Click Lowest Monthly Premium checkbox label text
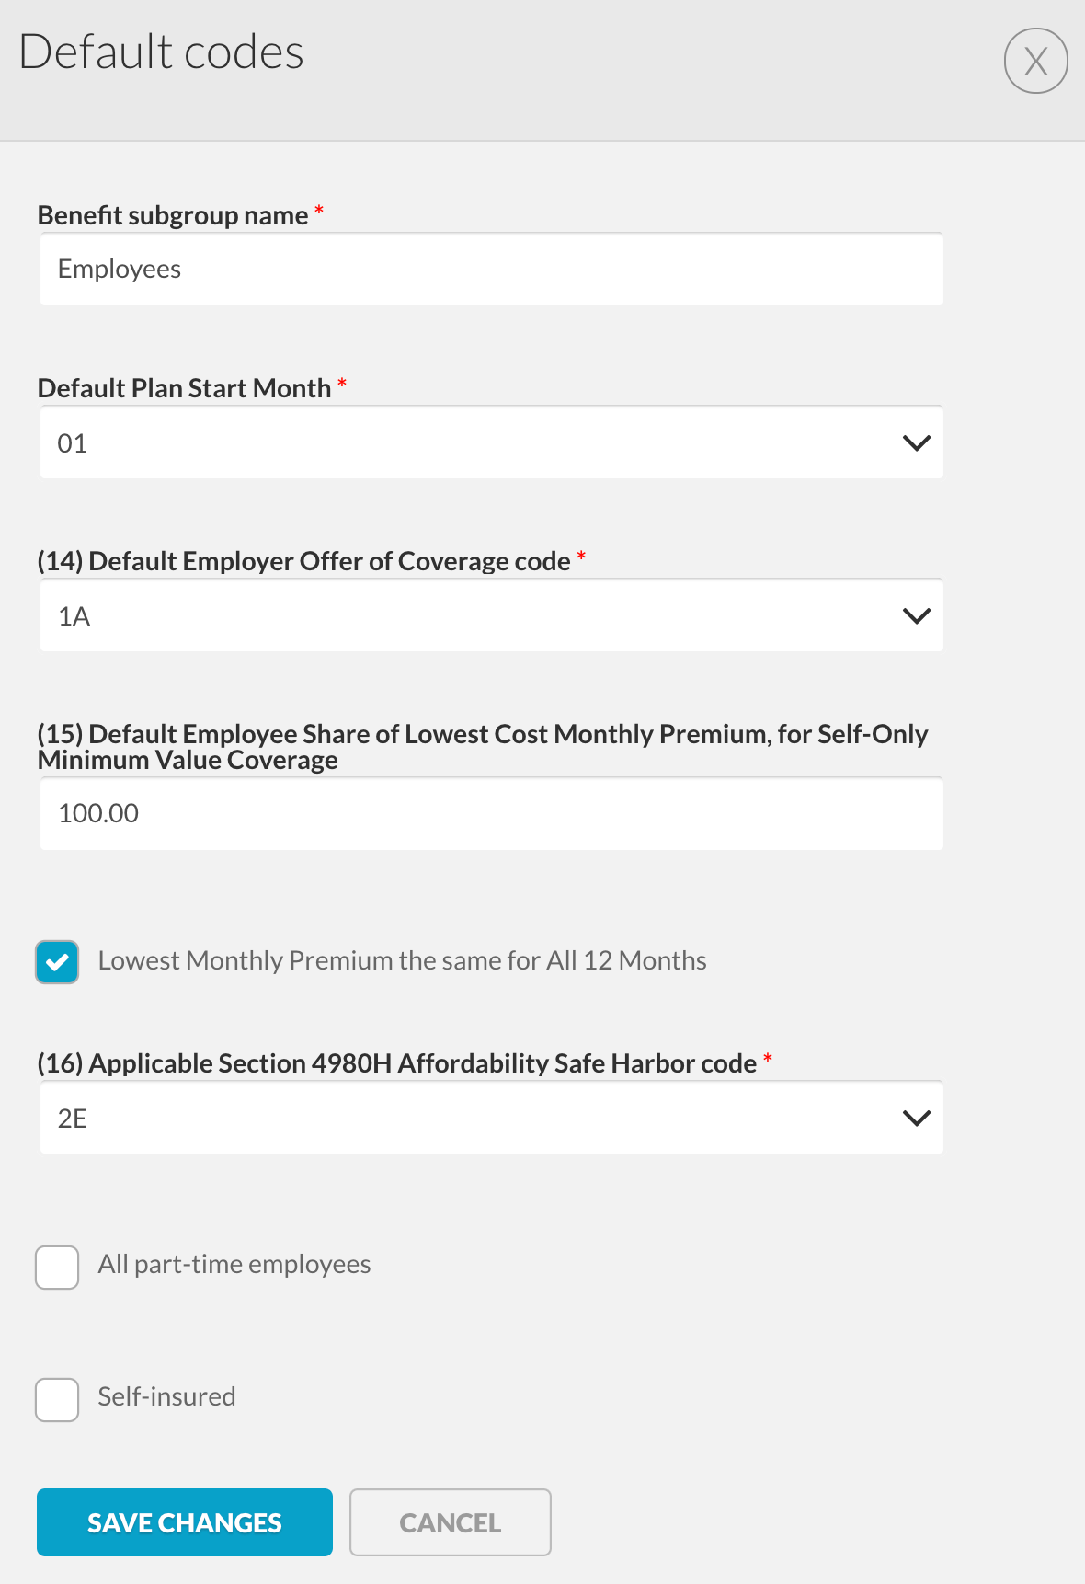Image resolution: width=1085 pixels, height=1584 pixels. pyautogui.click(x=402, y=961)
